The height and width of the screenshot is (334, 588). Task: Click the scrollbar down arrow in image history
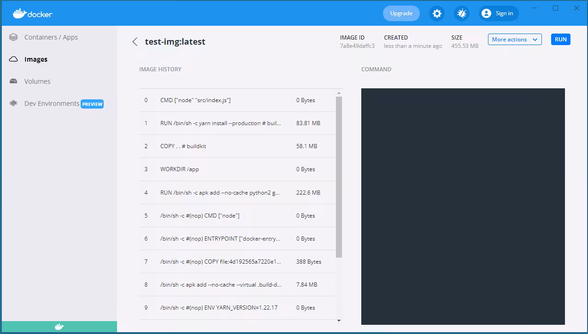coord(339,321)
